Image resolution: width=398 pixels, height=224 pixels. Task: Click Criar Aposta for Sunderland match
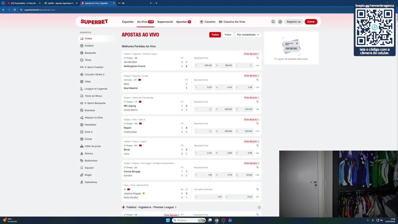click(251, 54)
